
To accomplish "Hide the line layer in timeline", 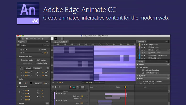I will click(x=59, y=94).
